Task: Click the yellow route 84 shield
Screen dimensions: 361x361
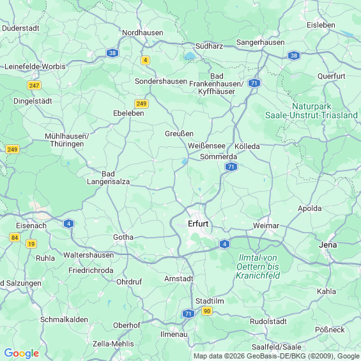Action: click(x=15, y=238)
